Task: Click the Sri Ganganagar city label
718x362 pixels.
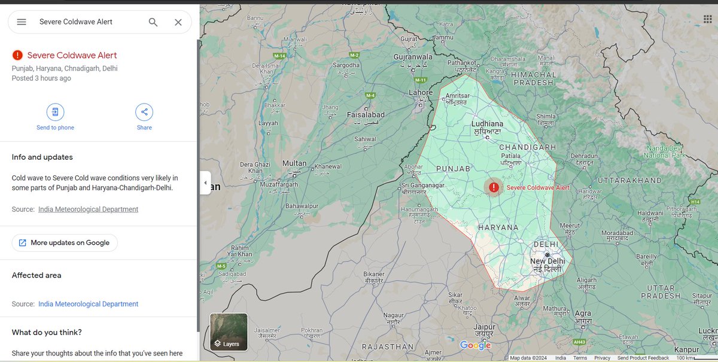Action: pyautogui.click(x=422, y=185)
